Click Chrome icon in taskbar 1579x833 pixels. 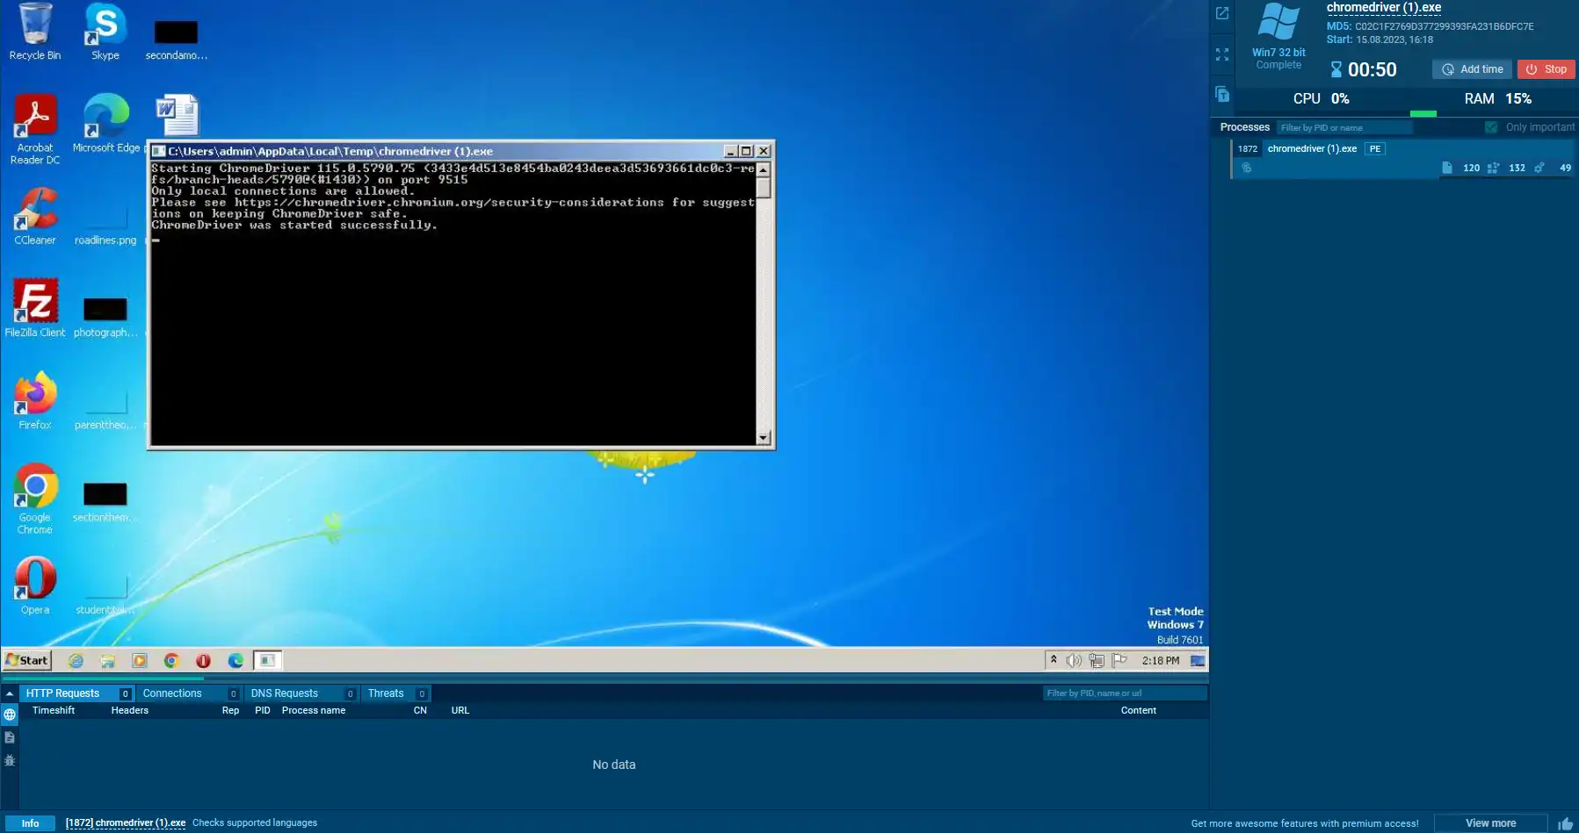pos(171,660)
